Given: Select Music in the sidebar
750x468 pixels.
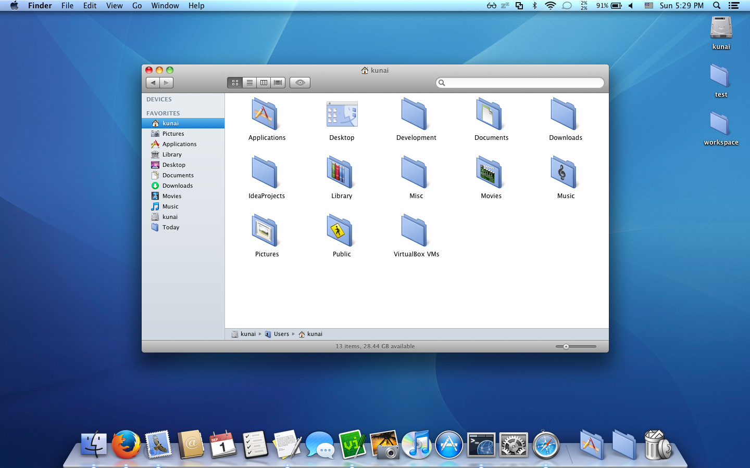Looking at the screenshot, I should (x=183, y=206).
